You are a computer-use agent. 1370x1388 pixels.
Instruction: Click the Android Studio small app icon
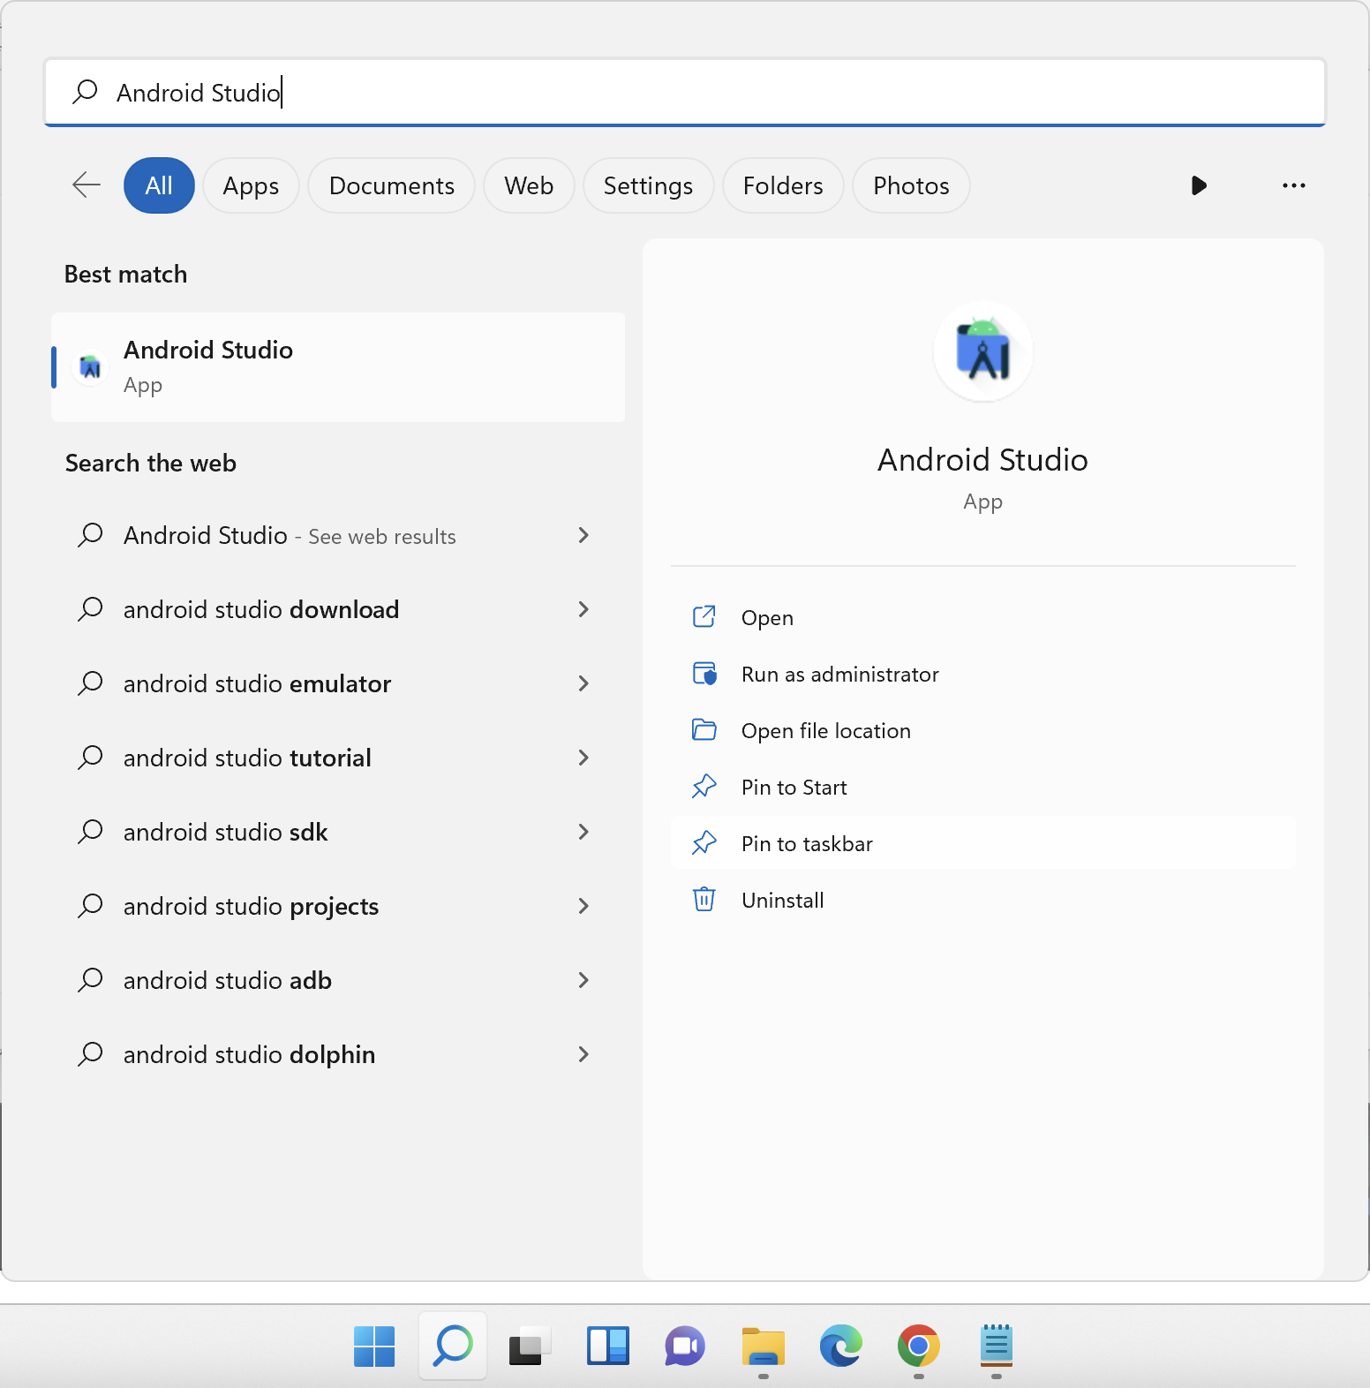point(90,366)
